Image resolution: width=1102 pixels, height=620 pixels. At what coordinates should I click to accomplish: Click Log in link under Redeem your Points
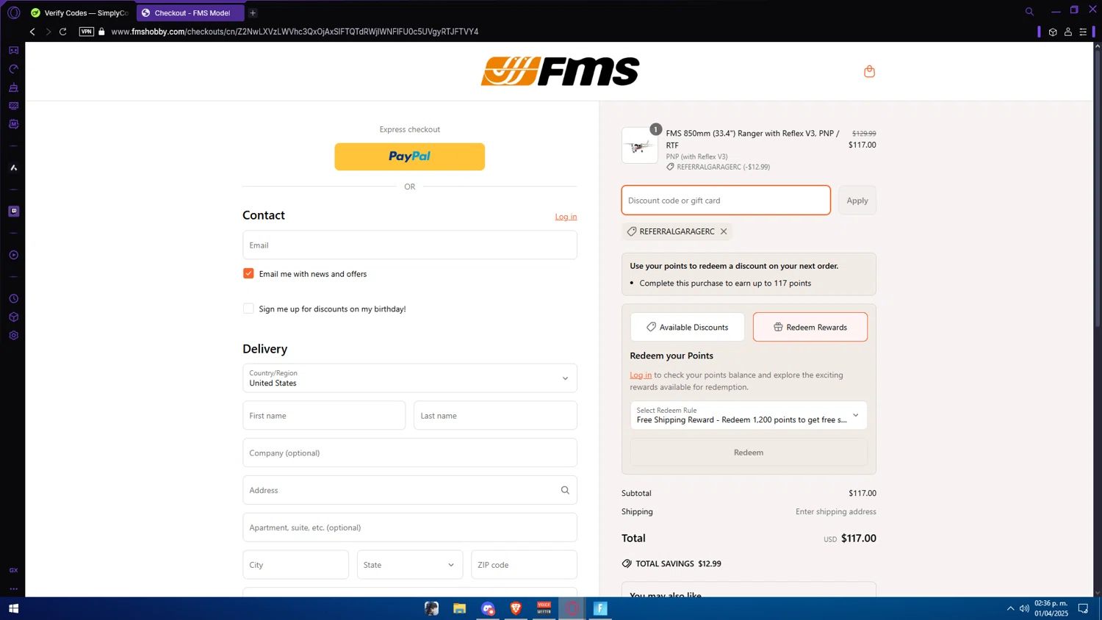click(641, 375)
